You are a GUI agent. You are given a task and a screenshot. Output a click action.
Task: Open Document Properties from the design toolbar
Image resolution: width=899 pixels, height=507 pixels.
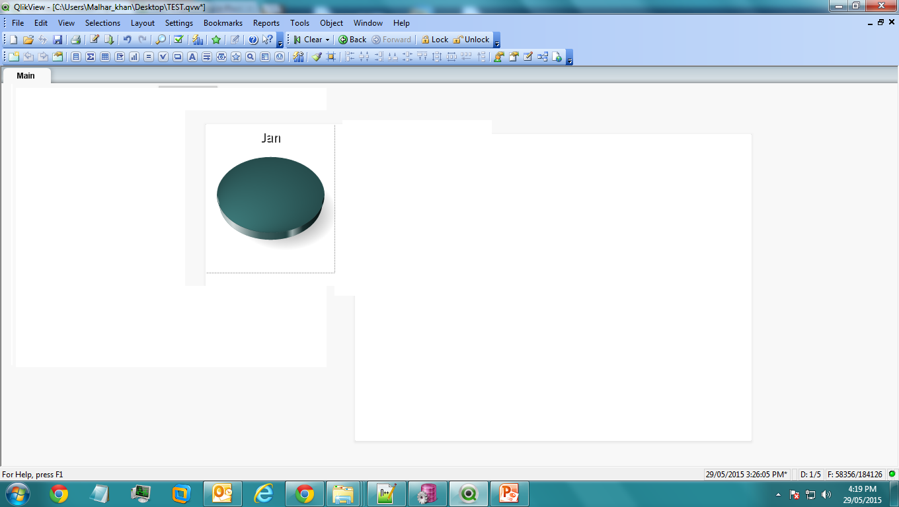click(x=514, y=57)
